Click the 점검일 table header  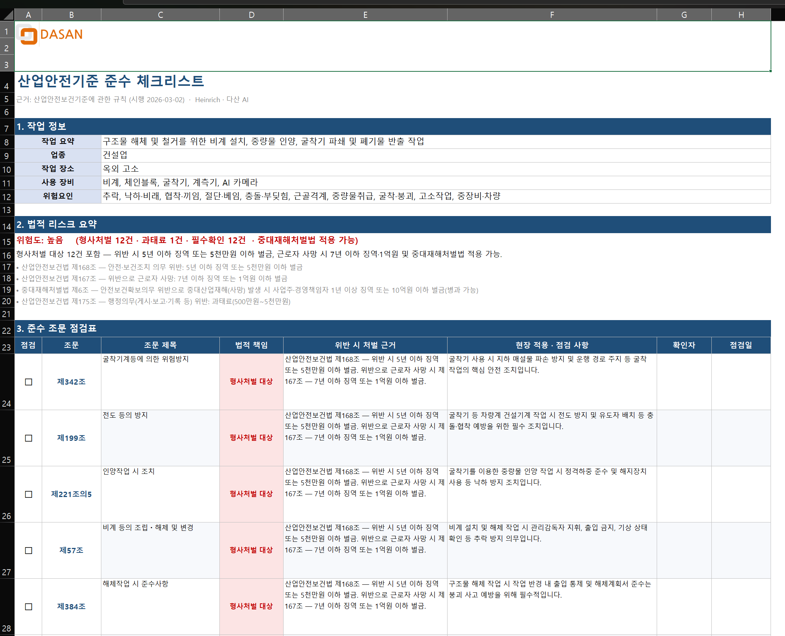741,345
